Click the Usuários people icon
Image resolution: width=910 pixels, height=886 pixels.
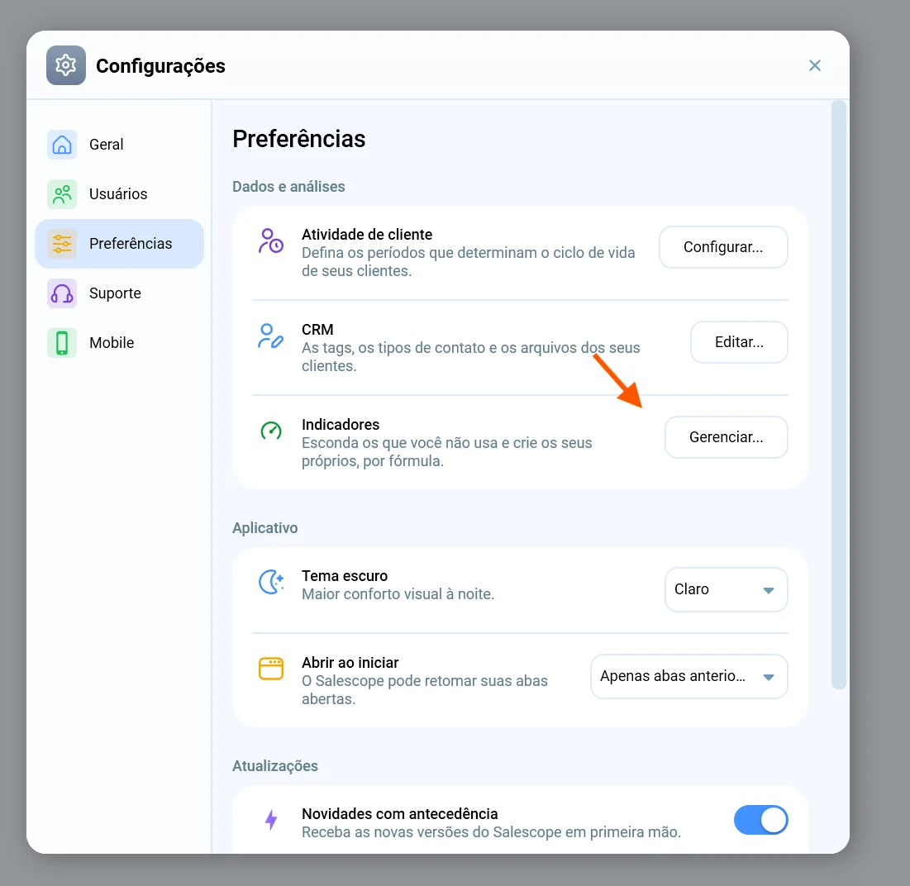point(61,193)
